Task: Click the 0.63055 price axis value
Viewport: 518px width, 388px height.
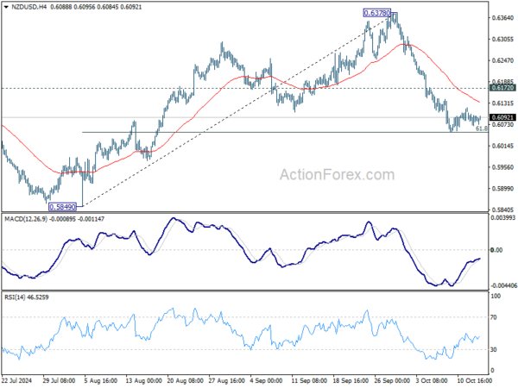Action: pyautogui.click(x=503, y=40)
